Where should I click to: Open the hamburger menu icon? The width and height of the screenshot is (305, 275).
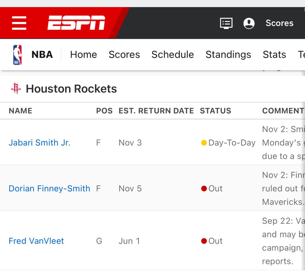[19, 23]
